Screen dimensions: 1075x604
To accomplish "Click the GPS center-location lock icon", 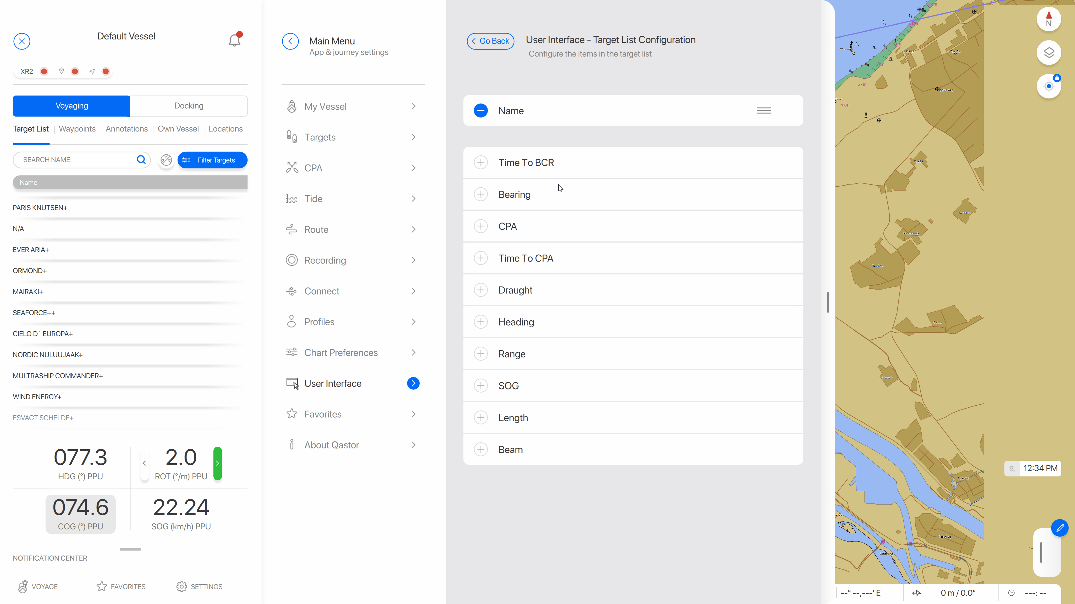I will 1049,86.
